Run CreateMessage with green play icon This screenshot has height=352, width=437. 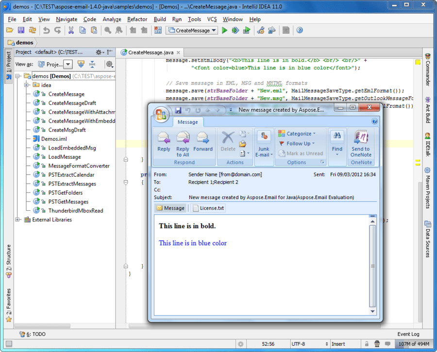(x=224, y=30)
